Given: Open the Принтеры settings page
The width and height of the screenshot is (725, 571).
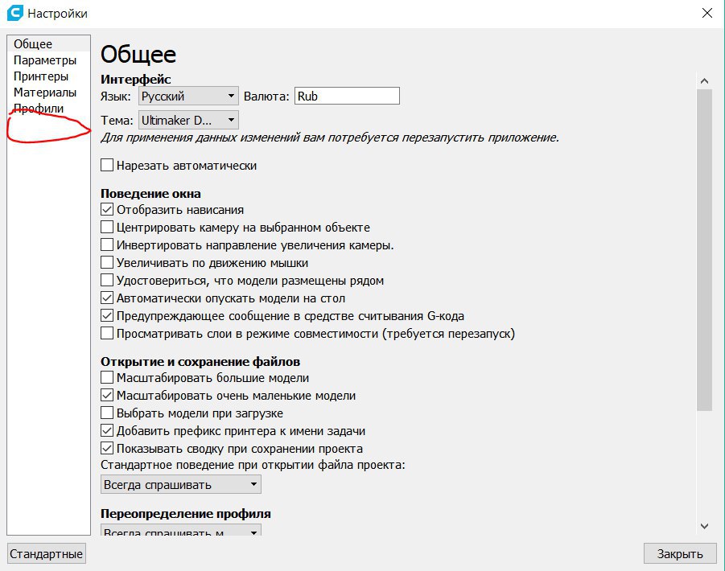Looking at the screenshot, I should 48,76.
